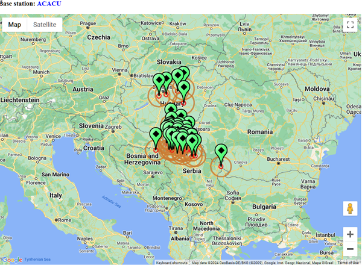The width and height of the screenshot is (362, 265).
Task: Click the Moldova country label
Action: (x=317, y=89)
